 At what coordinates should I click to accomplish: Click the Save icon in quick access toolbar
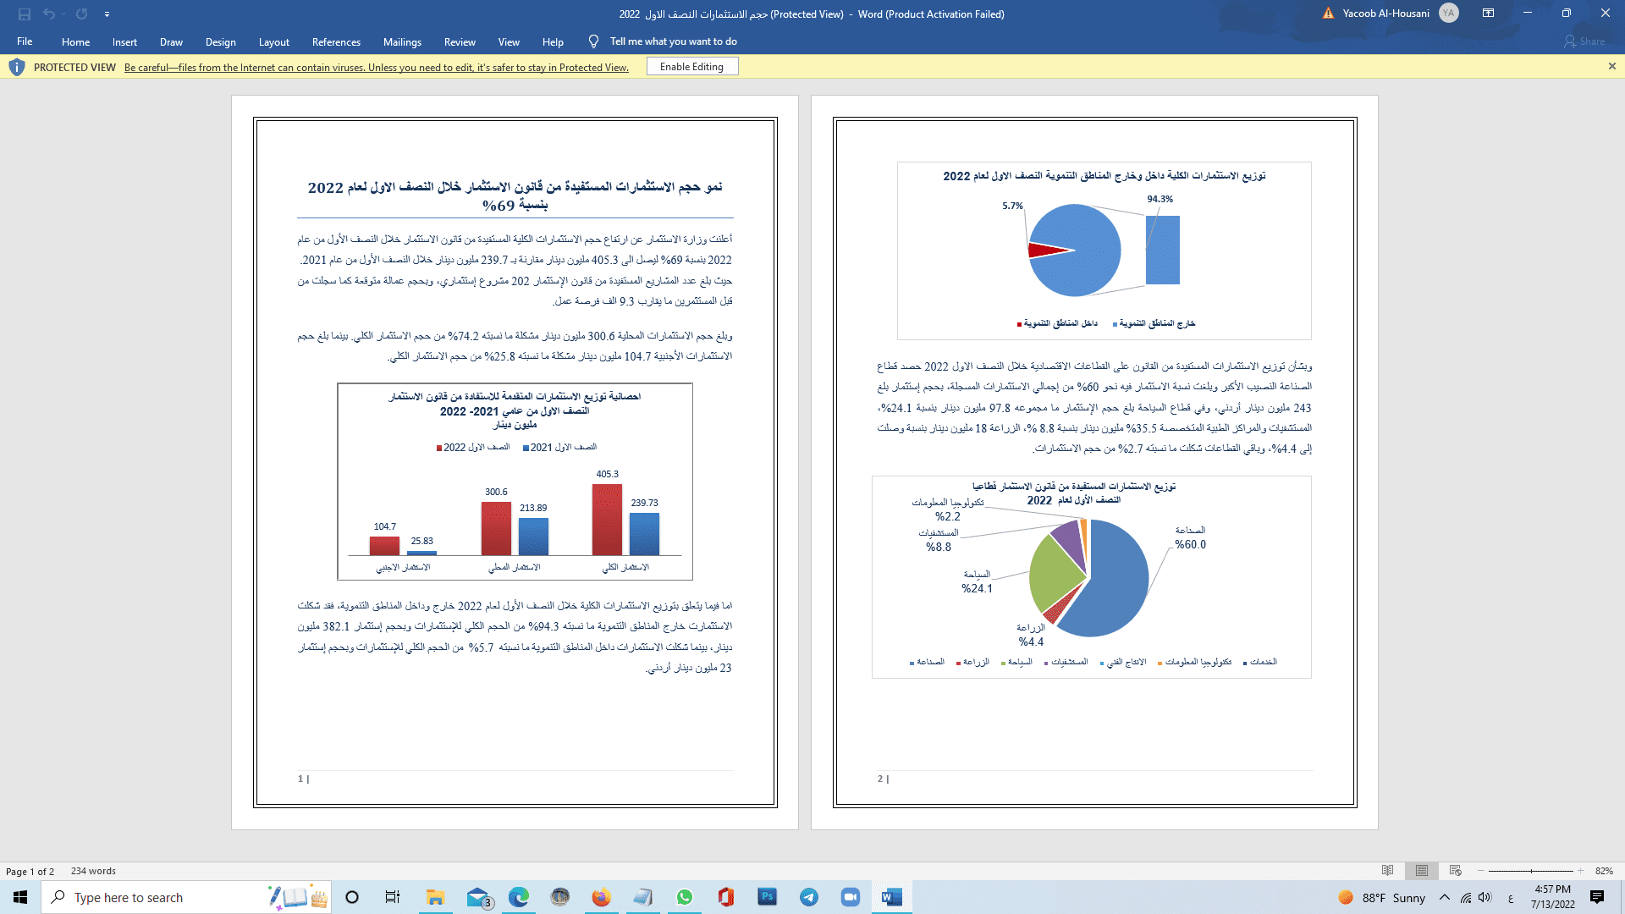click(24, 14)
